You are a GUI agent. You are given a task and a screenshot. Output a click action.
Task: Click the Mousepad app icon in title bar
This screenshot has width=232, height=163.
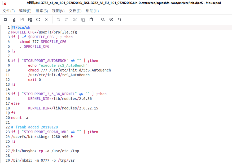(5, 3)
